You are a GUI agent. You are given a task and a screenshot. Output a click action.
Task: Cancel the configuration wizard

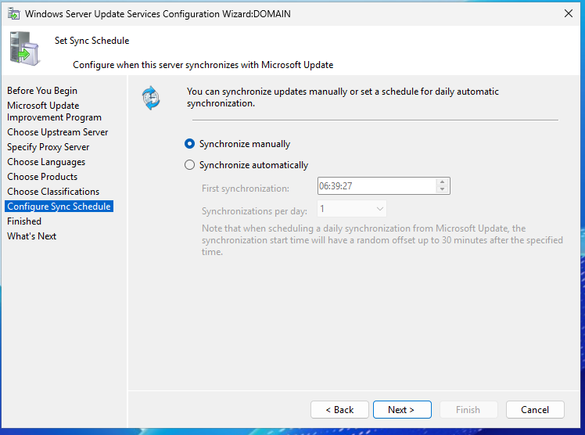pyautogui.click(x=535, y=410)
